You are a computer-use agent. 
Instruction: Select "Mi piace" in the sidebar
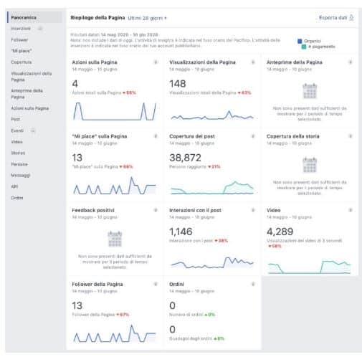pyautogui.click(x=22, y=51)
